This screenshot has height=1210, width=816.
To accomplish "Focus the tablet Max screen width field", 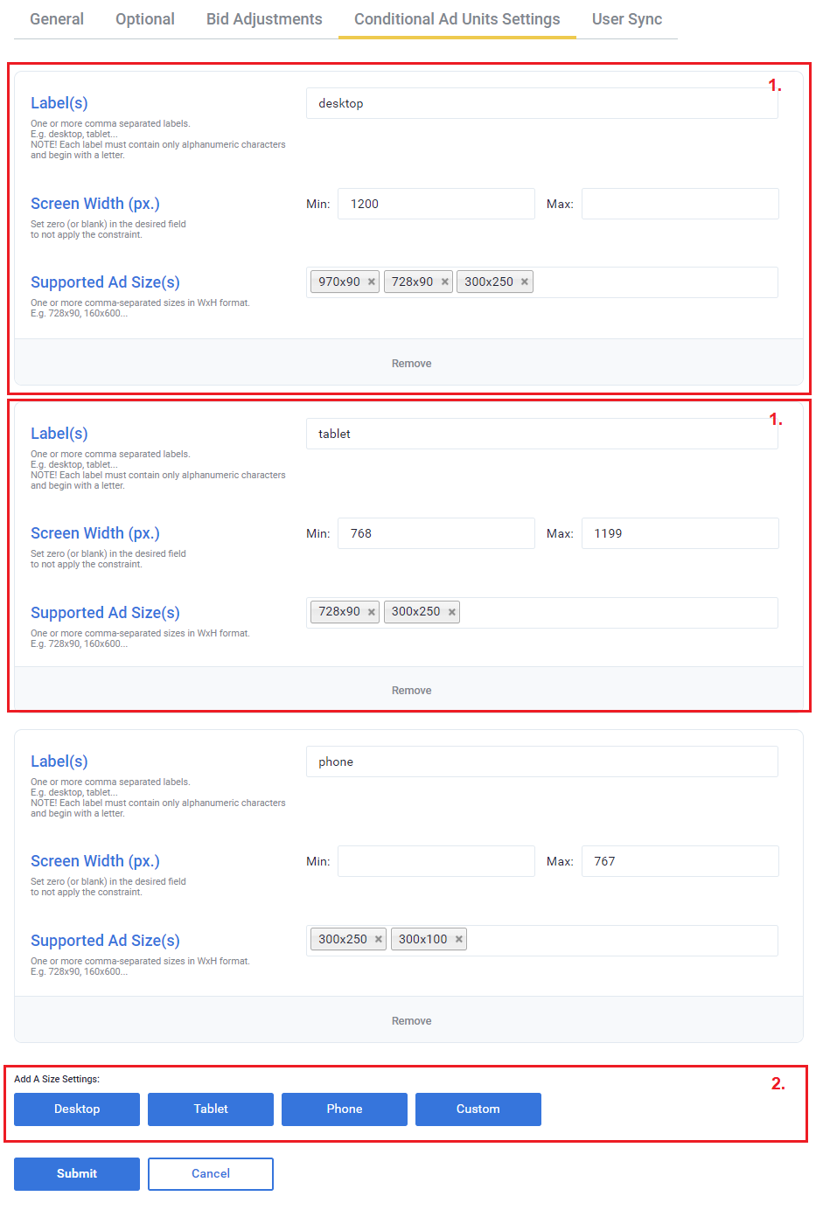I will coord(680,533).
